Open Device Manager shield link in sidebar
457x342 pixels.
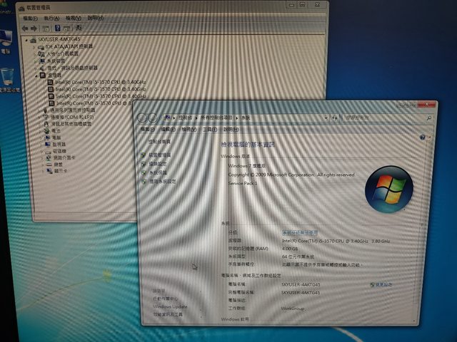click(x=160, y=155)
